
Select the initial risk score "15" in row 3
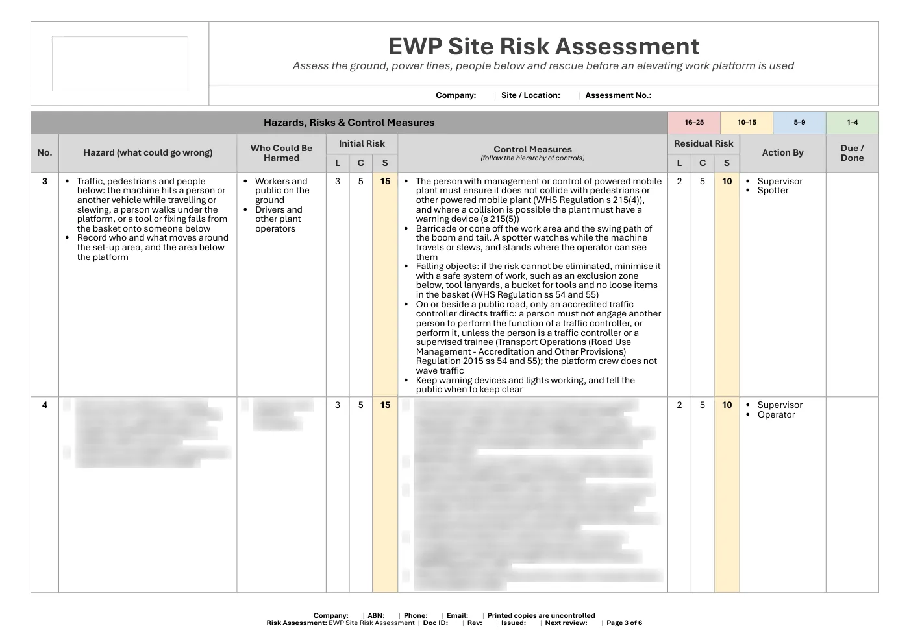[385, 182]
